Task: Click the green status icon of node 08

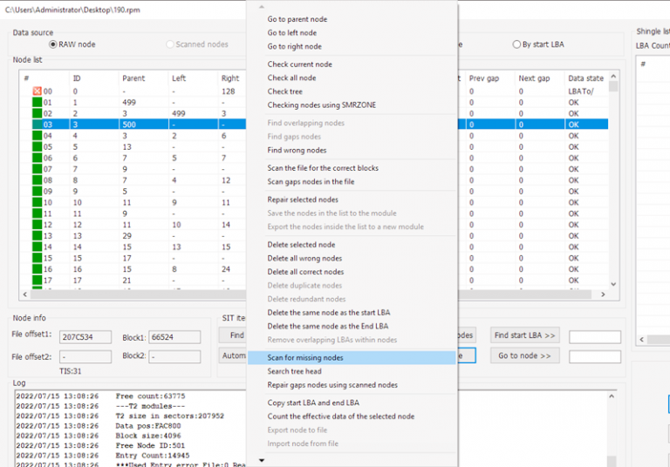Action: (37, 180)
